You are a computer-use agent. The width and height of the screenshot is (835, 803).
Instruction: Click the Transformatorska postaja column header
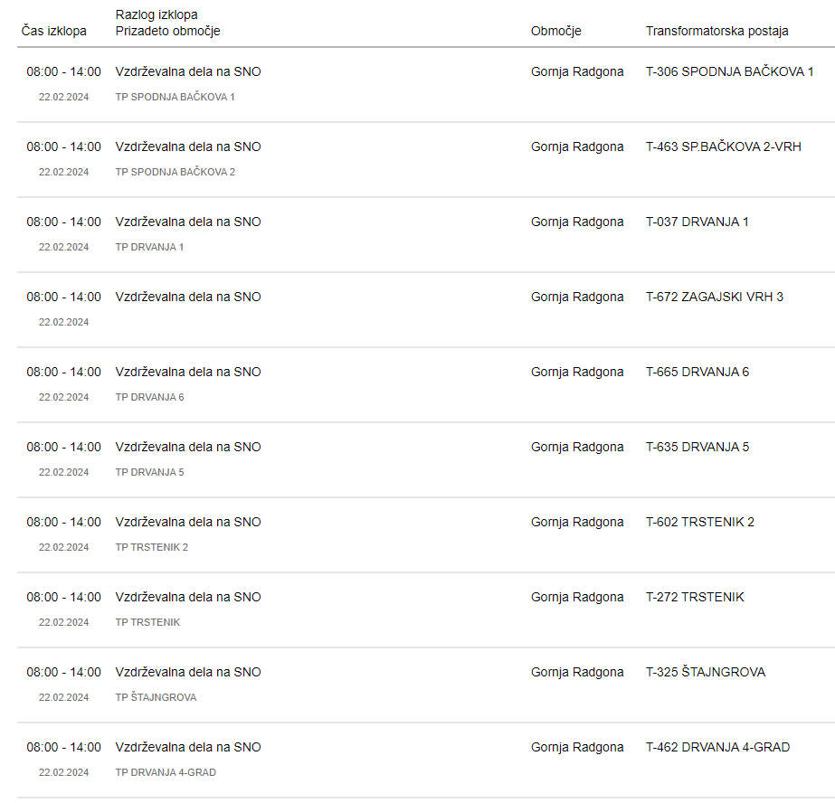click(x=716, y=31)
